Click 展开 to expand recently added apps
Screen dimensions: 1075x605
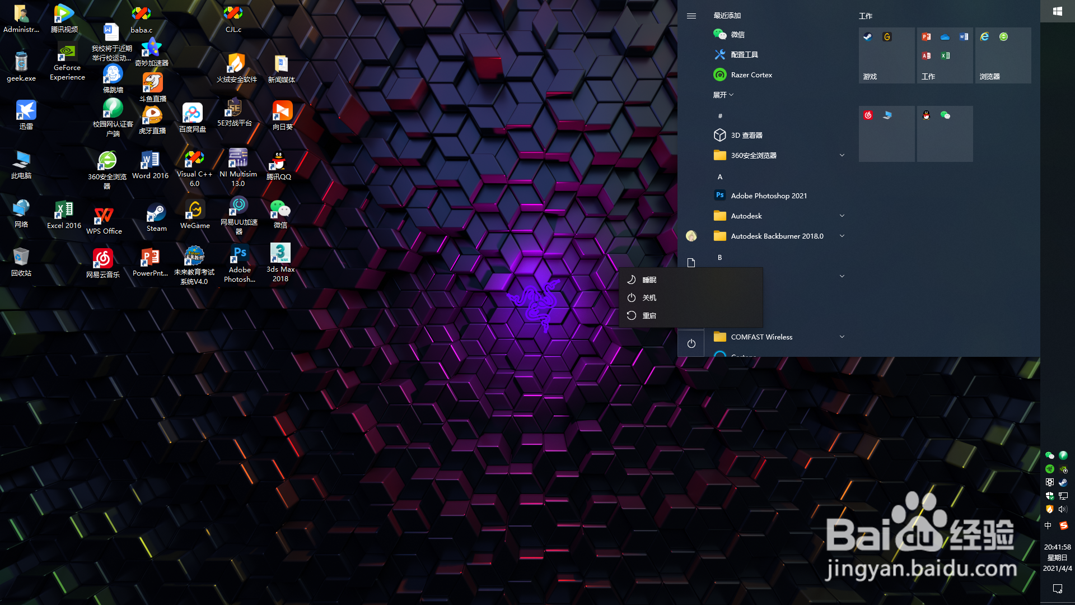[x=723, y=95]
